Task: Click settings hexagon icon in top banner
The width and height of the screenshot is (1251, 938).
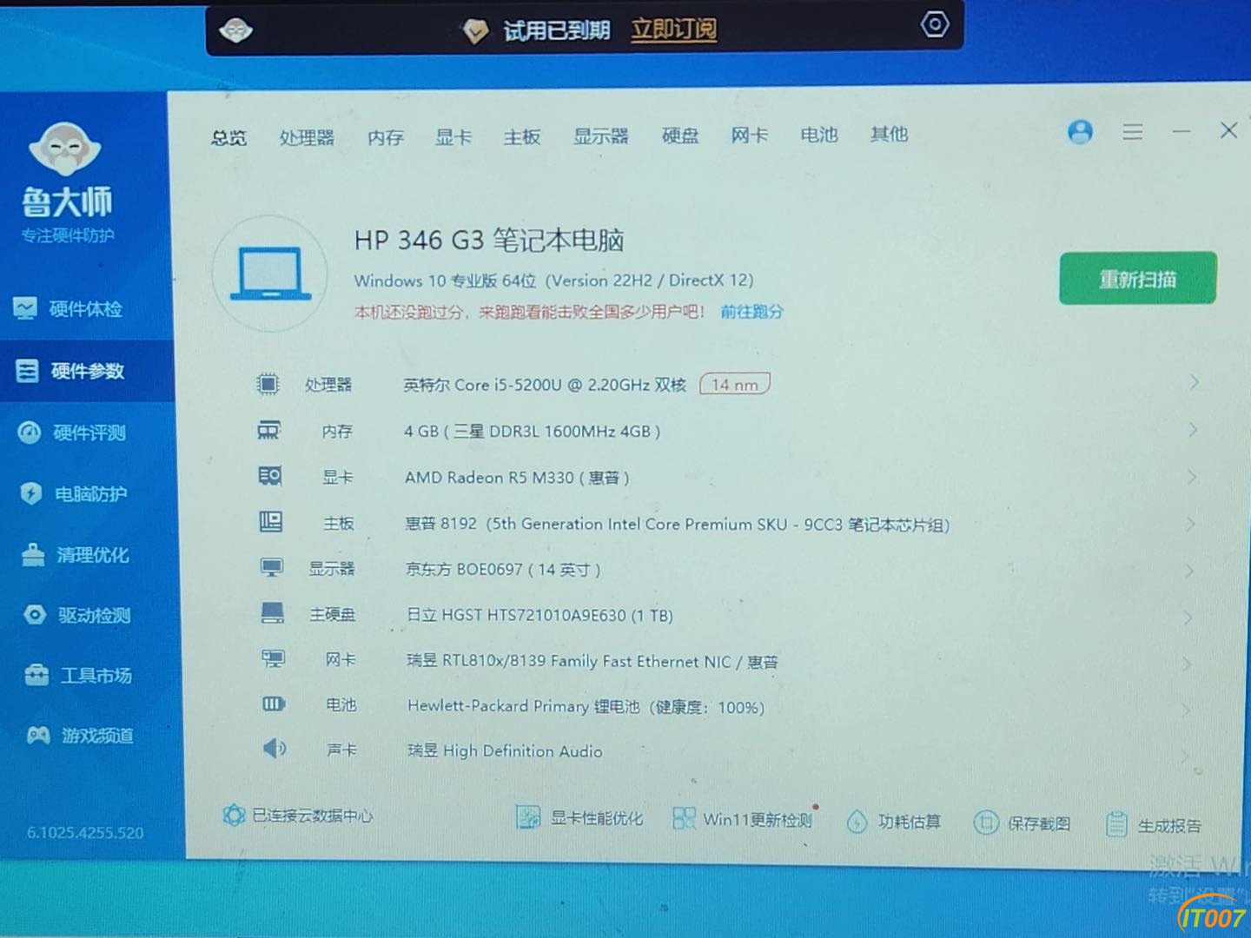Action: 934,24
